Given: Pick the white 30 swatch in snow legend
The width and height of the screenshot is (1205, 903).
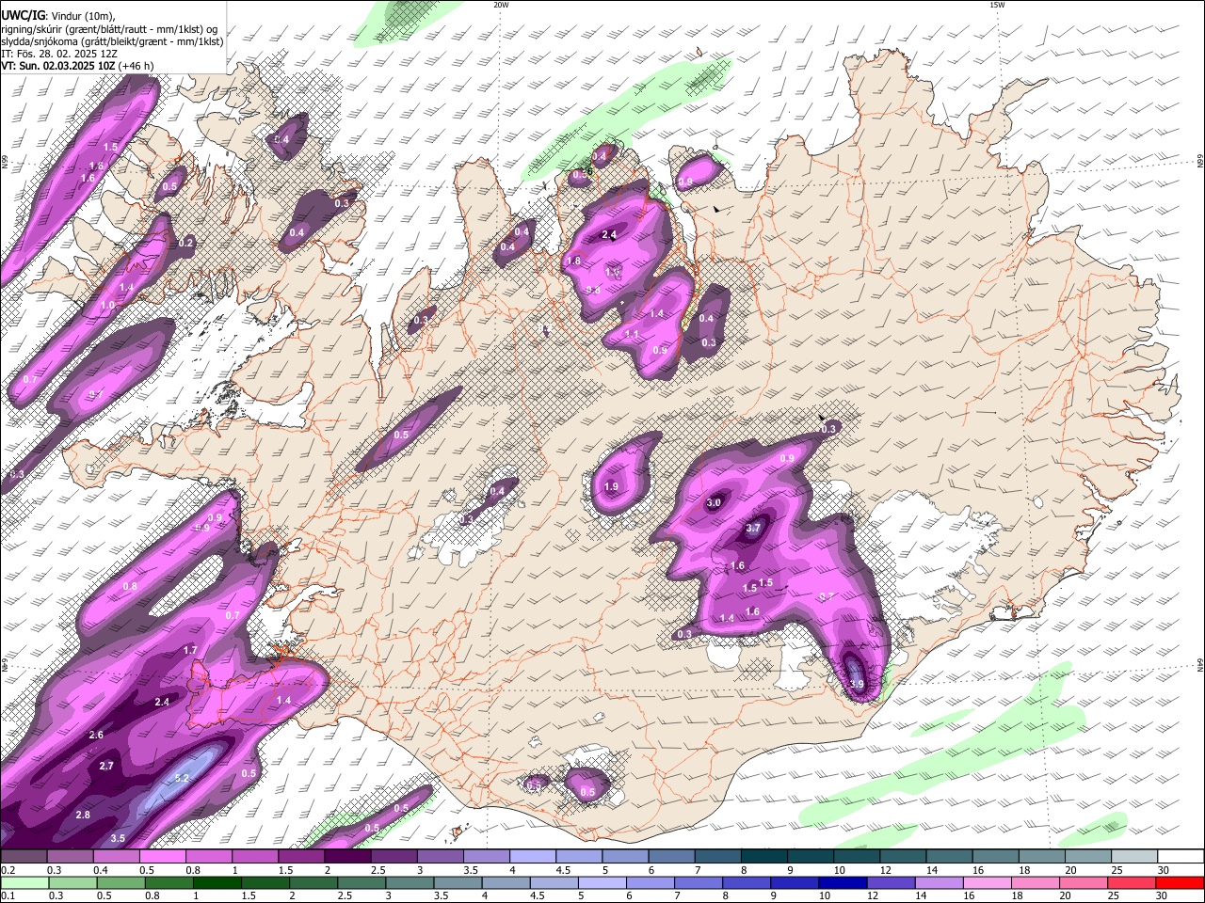Looking at the screenshot, I should pos(1181,857).
